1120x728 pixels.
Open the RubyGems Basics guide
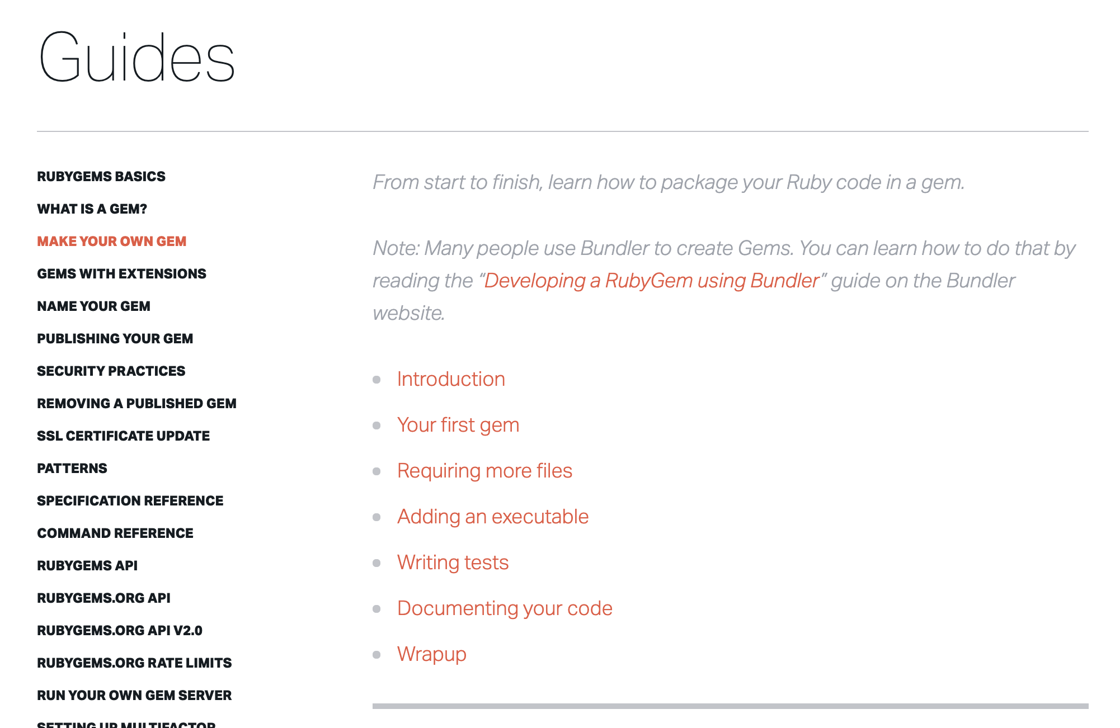[101, 177]
